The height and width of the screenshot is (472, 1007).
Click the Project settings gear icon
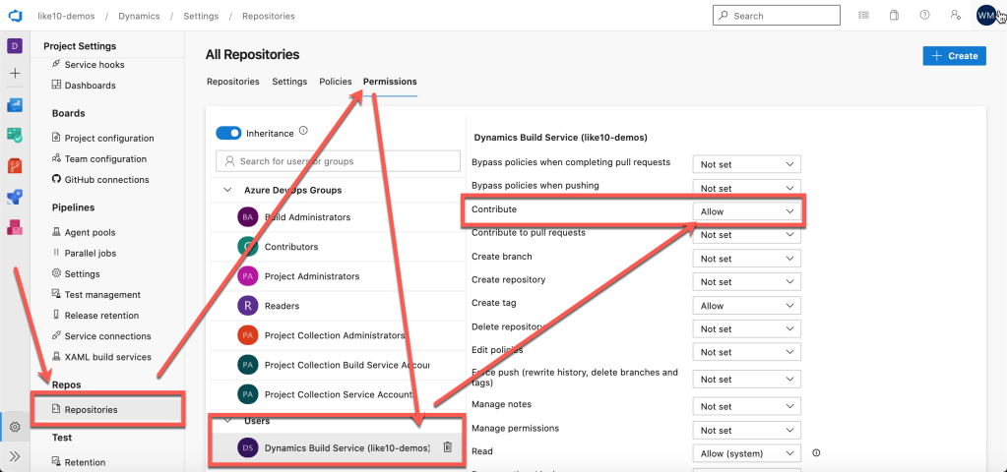coord(15,427)
